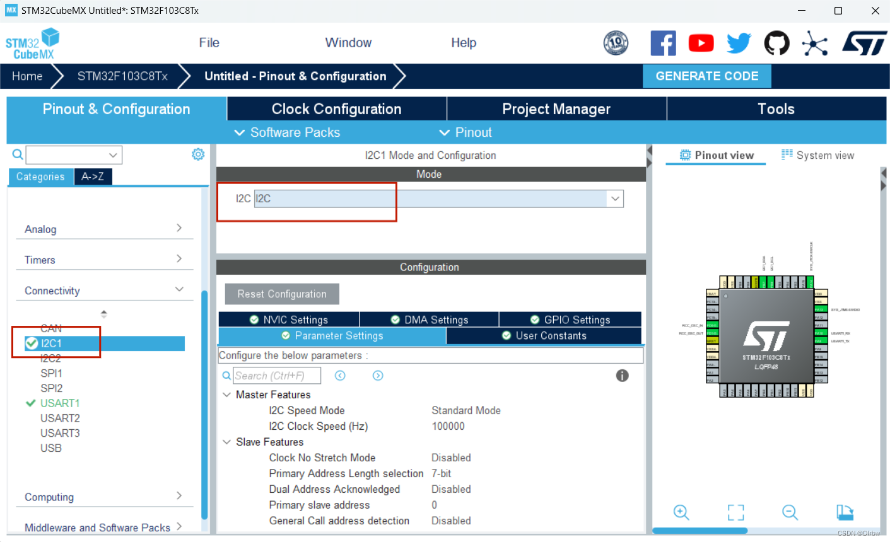
Task: Open the categories settings gear icon
Action: click(198, 154)
